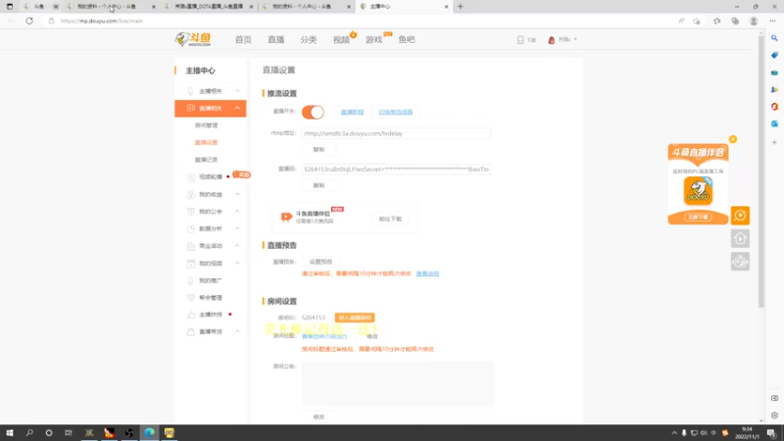Click 修改 next to the room title
Screen dimensions: 784x441
click(372, 336)
